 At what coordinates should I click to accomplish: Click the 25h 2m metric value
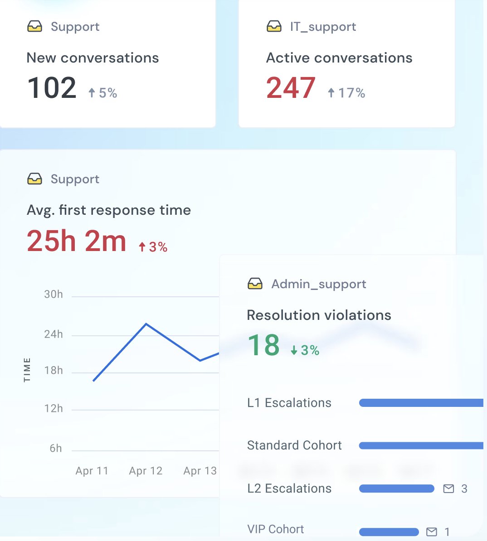point(76,241)
